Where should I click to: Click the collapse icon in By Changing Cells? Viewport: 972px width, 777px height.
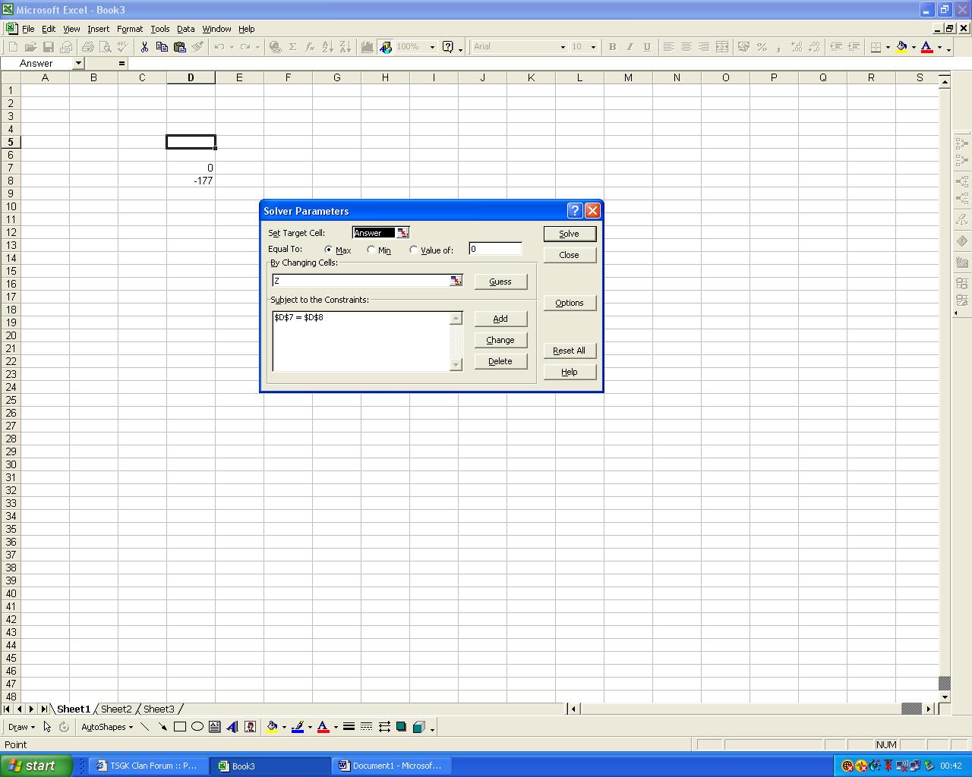(x=456, y=281)
